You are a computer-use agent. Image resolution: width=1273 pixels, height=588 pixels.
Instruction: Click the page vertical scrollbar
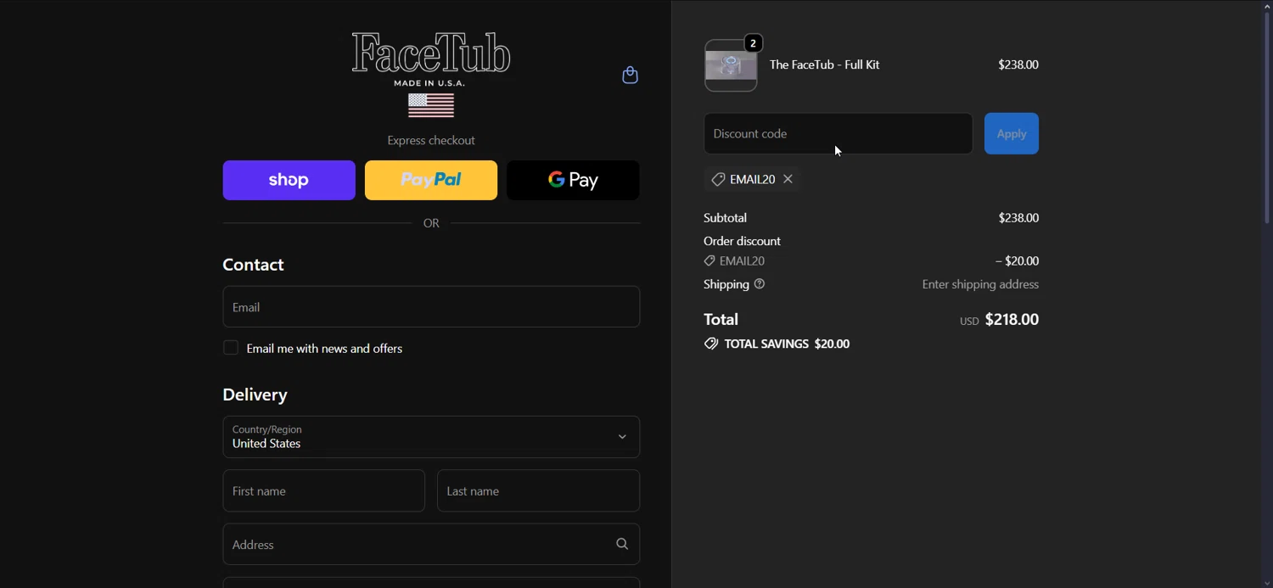tap(1267, 119)
